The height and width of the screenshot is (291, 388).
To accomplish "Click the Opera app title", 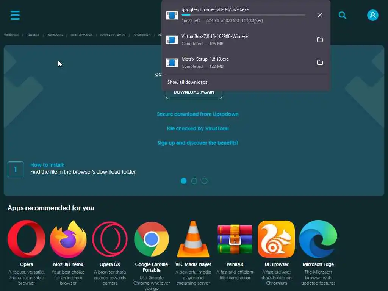I will pyautogui.click(x=27, y=264).
